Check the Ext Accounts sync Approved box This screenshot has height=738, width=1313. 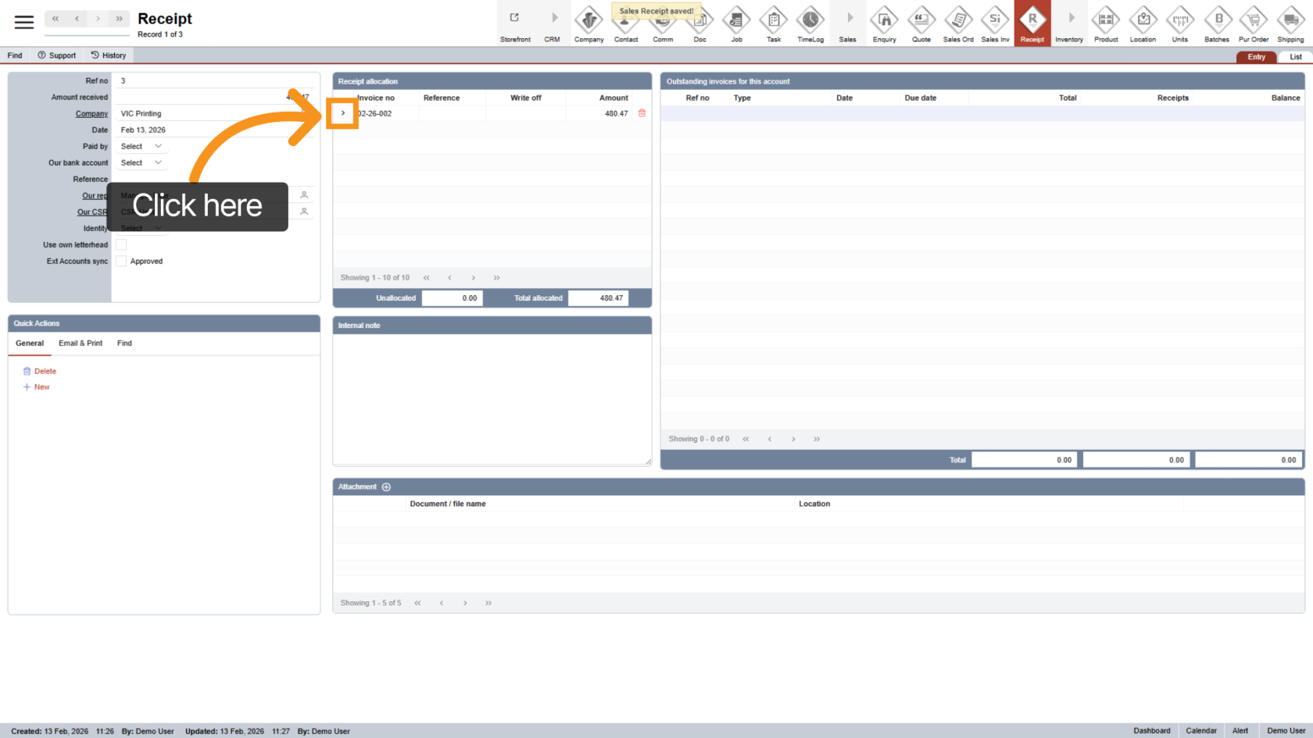pyautogui.click(x=121, y=262)
